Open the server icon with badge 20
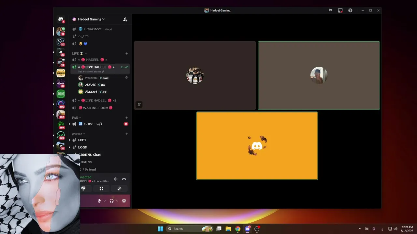Image resolution: width=417 pixels, height=234 pixels. (61, 42)
